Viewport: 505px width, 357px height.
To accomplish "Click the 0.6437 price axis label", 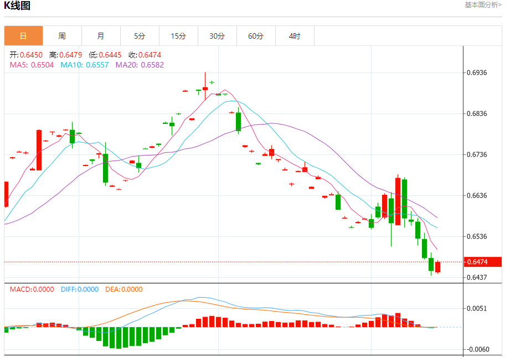I will click(x=477, y=277).
